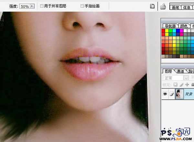Click the lock transparent pixels icon

(x=176, y=85)
